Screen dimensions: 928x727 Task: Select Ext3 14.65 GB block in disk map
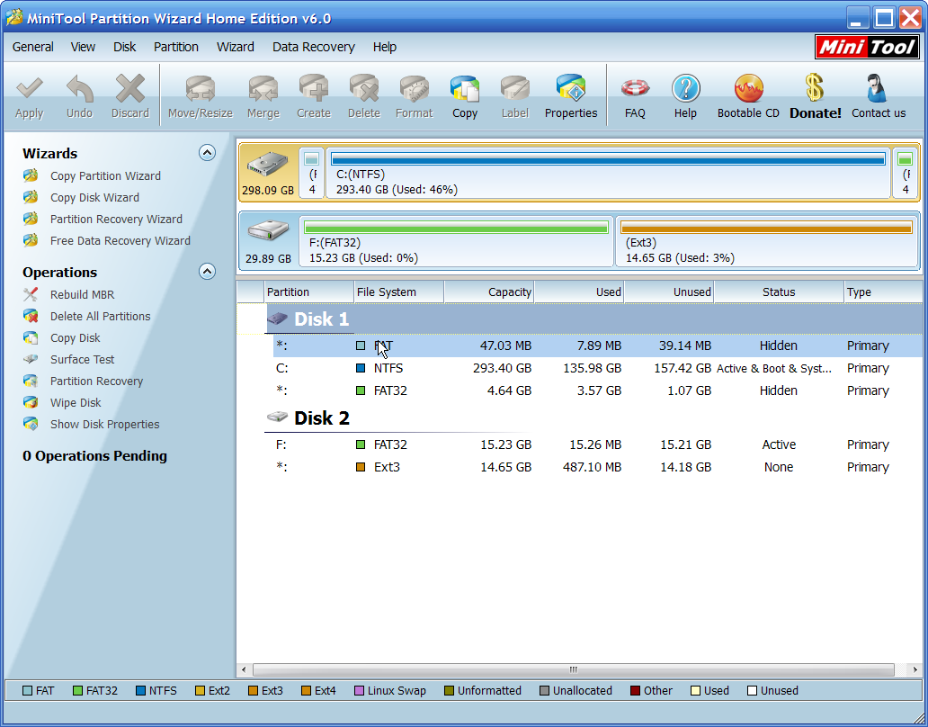(x=767, y=241)
